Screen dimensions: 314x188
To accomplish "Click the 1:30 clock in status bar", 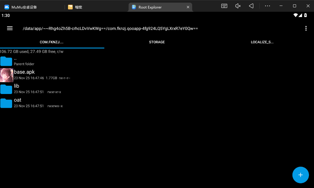I will click(6, 15).
